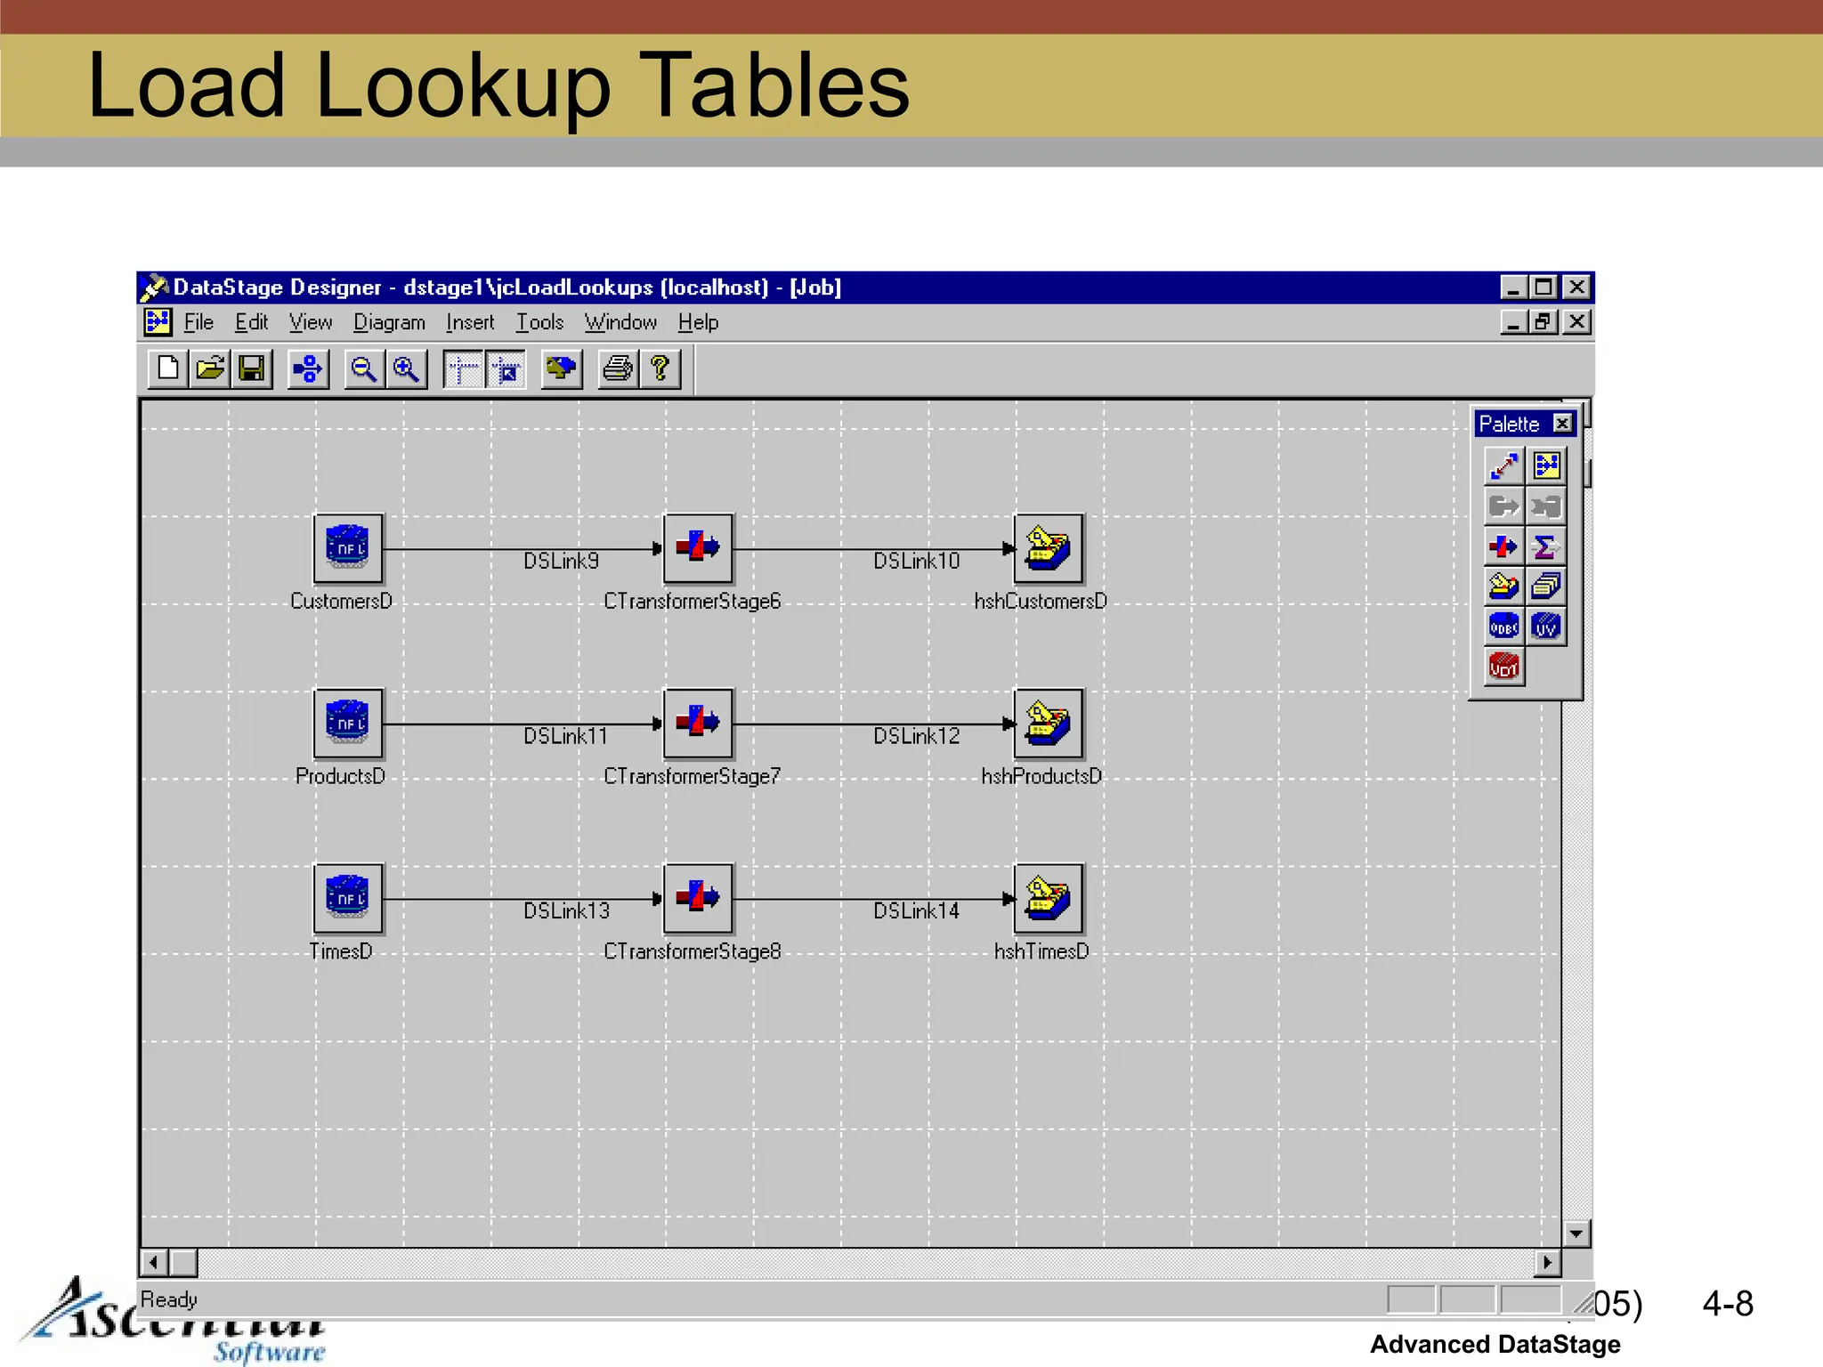The image size is (1823, 1367).
Task: Open the File menu
Action: click(199, 322)
